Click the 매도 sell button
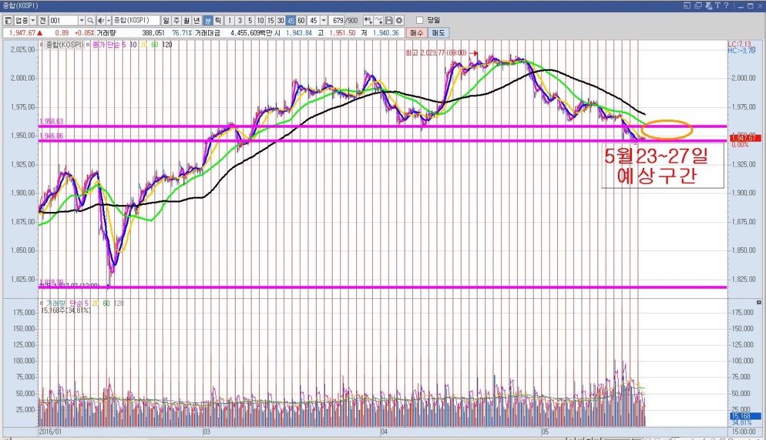Viewport: 766px width, 440px height. click(x=438, y=33)
